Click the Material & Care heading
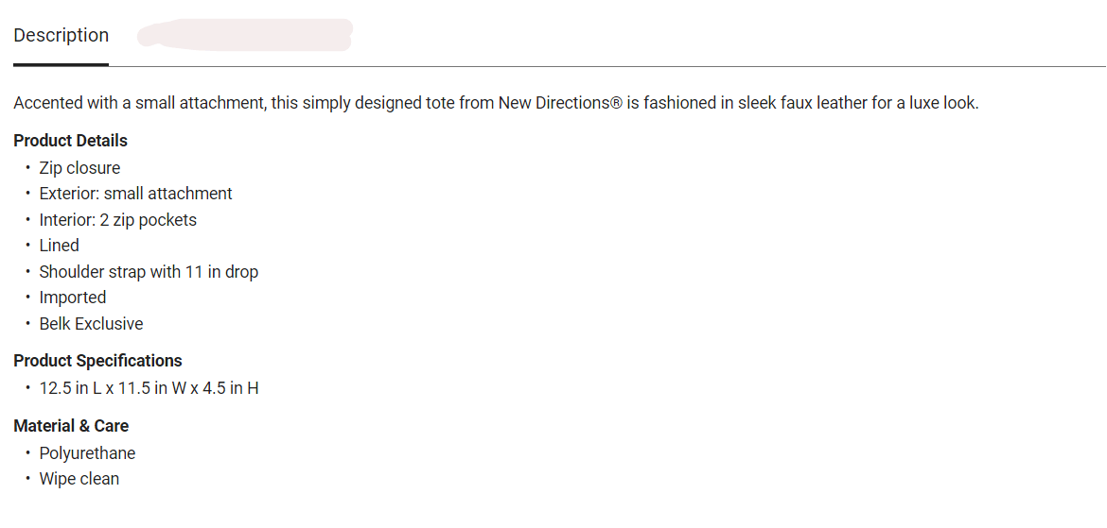This screenshot has width=1107, height=528. (x=71, y=426)
